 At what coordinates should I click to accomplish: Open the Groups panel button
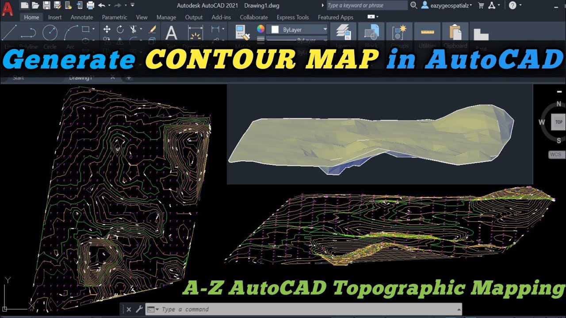[x=399, y=33]
